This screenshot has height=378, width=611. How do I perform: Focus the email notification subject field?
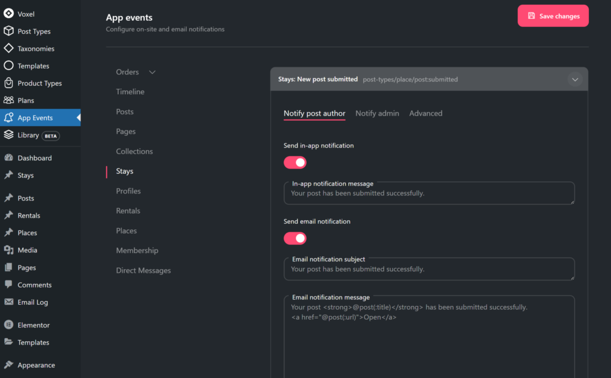(x=428, y=269)
